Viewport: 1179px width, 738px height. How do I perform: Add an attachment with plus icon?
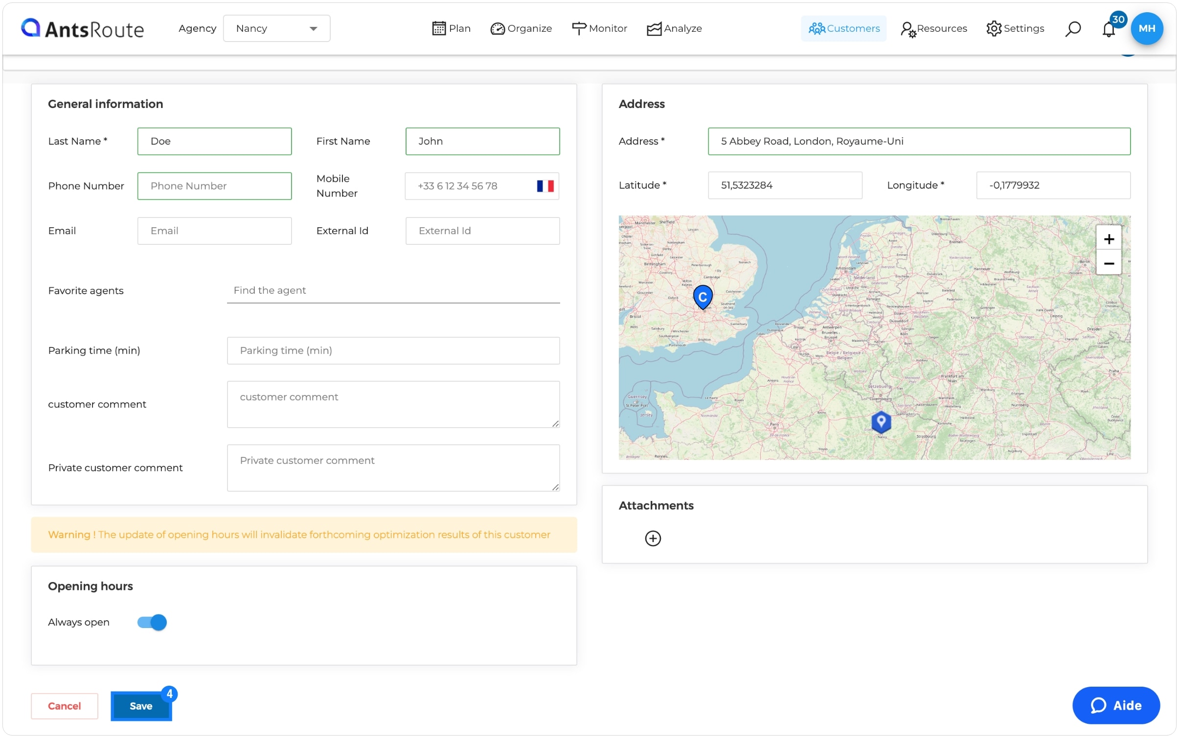653,538
